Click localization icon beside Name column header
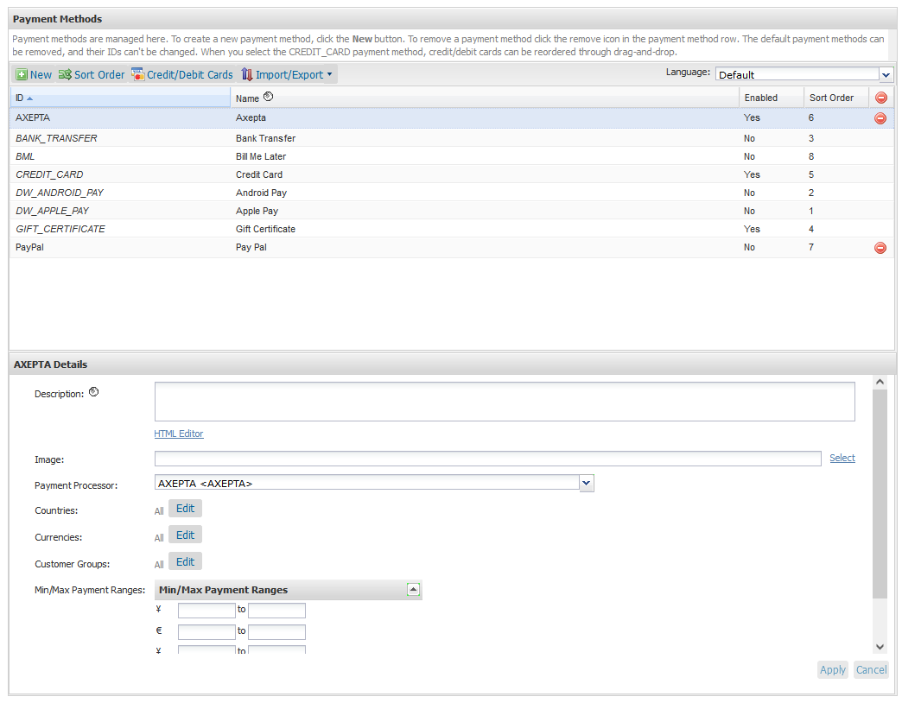Screen dimensions: 902x703 268,98
